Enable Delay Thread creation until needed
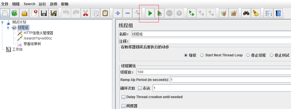291x109 pixels. [x=123, y=97]
